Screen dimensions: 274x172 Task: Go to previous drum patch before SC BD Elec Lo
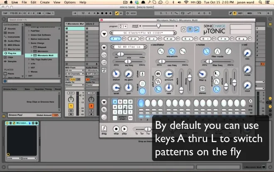click(x=113, y=47)
